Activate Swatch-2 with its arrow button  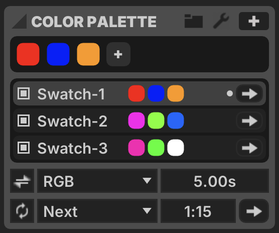(x=249, y=121)
